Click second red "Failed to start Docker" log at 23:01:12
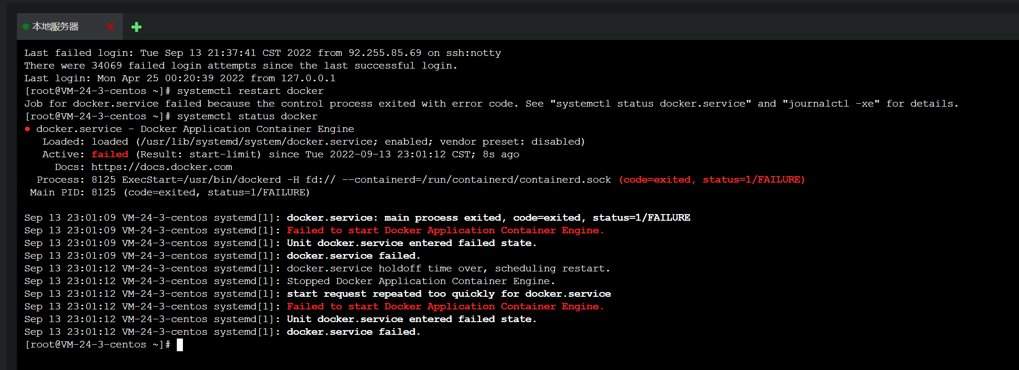Image resolution: width=1019 pixels, height=370 pixels. [445, 307]
